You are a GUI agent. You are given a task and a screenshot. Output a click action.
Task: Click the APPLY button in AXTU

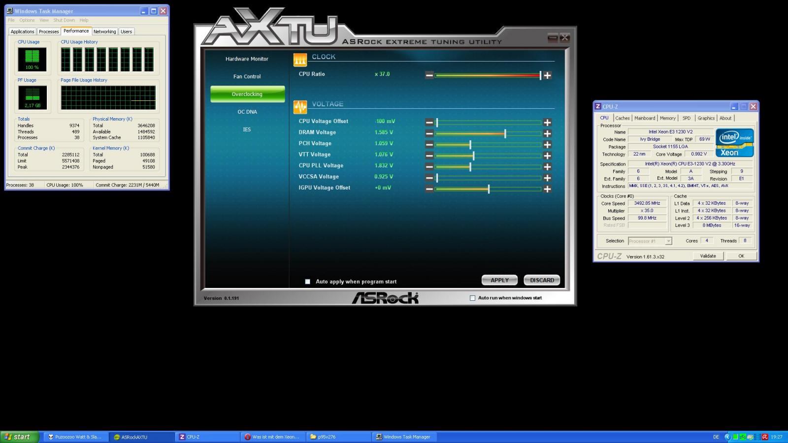(x=499, y=280)
